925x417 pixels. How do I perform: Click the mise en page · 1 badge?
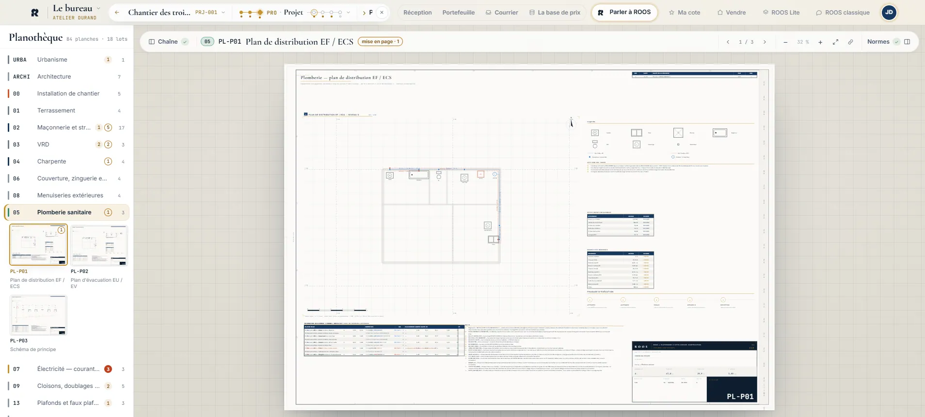380,42
